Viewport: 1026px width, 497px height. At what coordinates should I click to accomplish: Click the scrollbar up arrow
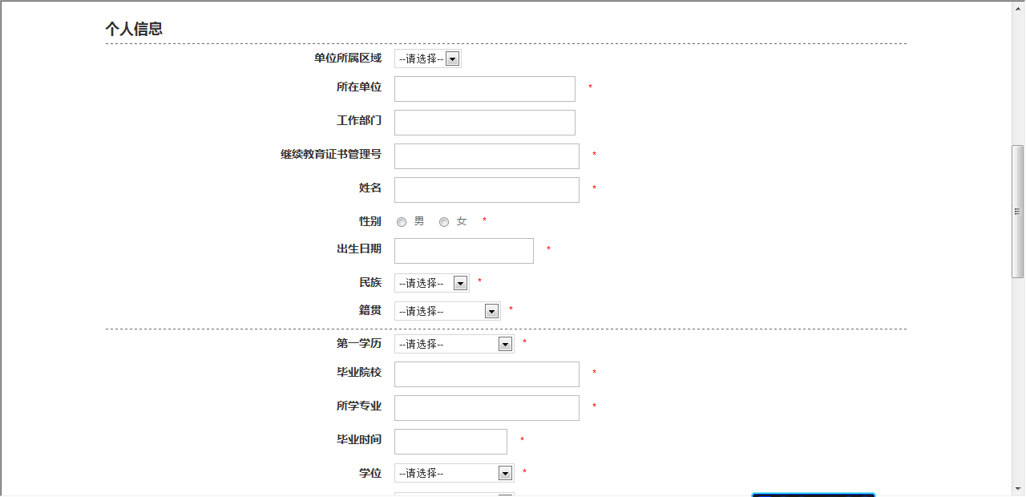(x=1017, y=7)
